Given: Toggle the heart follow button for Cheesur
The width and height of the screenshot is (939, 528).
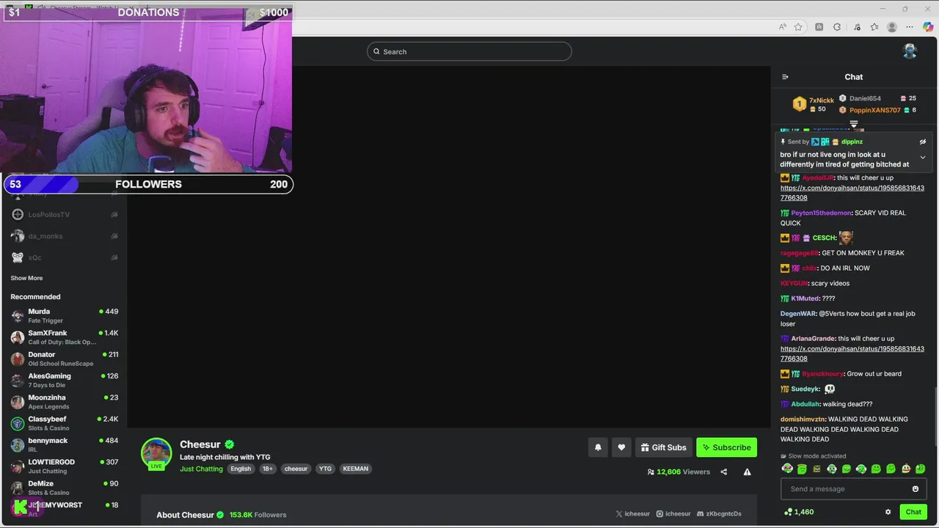Looking at the screenshot, I should pyautogui.click(x=621, y=447).
